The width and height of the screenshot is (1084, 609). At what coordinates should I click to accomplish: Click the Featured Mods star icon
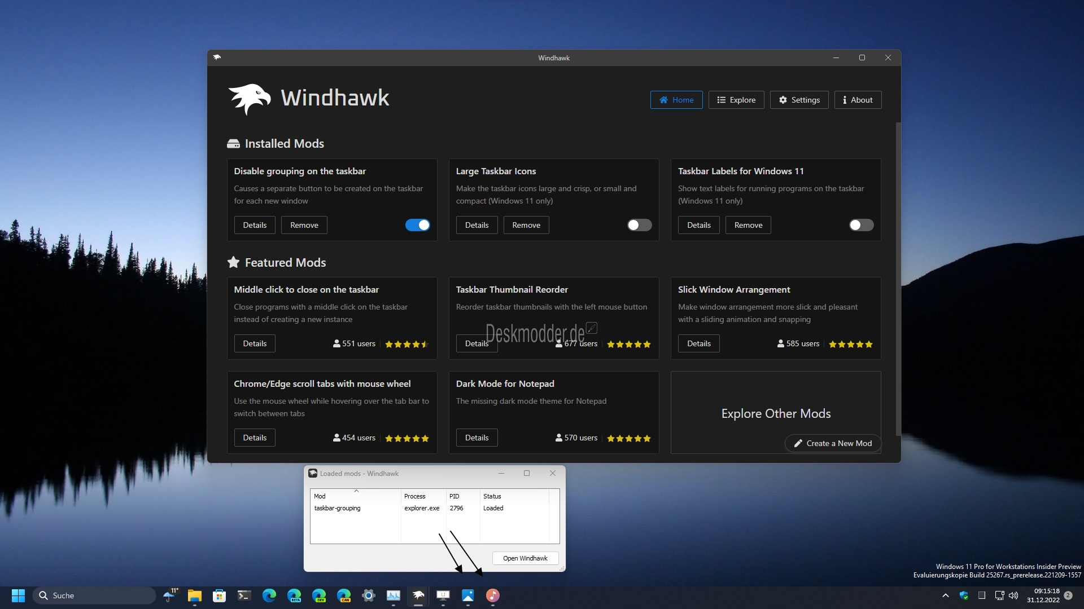pos(233,262)
